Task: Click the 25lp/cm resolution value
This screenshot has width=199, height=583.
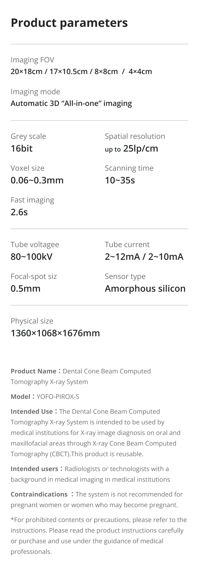Action: 140,149
